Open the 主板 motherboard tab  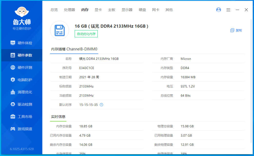click(112, 10)
